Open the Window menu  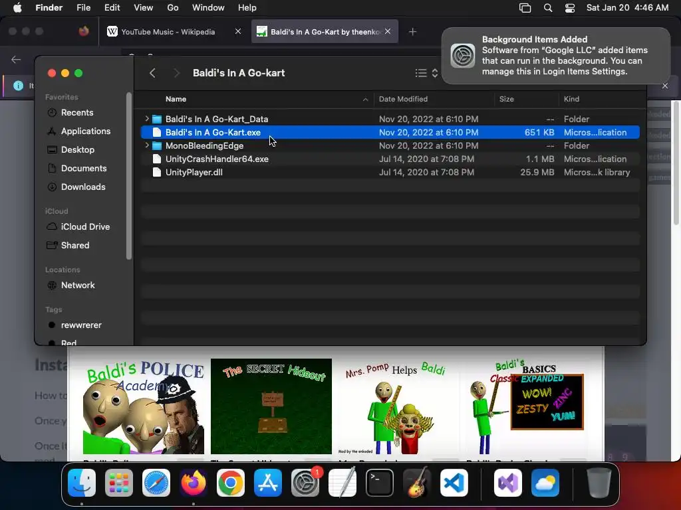tap(208, 8)
